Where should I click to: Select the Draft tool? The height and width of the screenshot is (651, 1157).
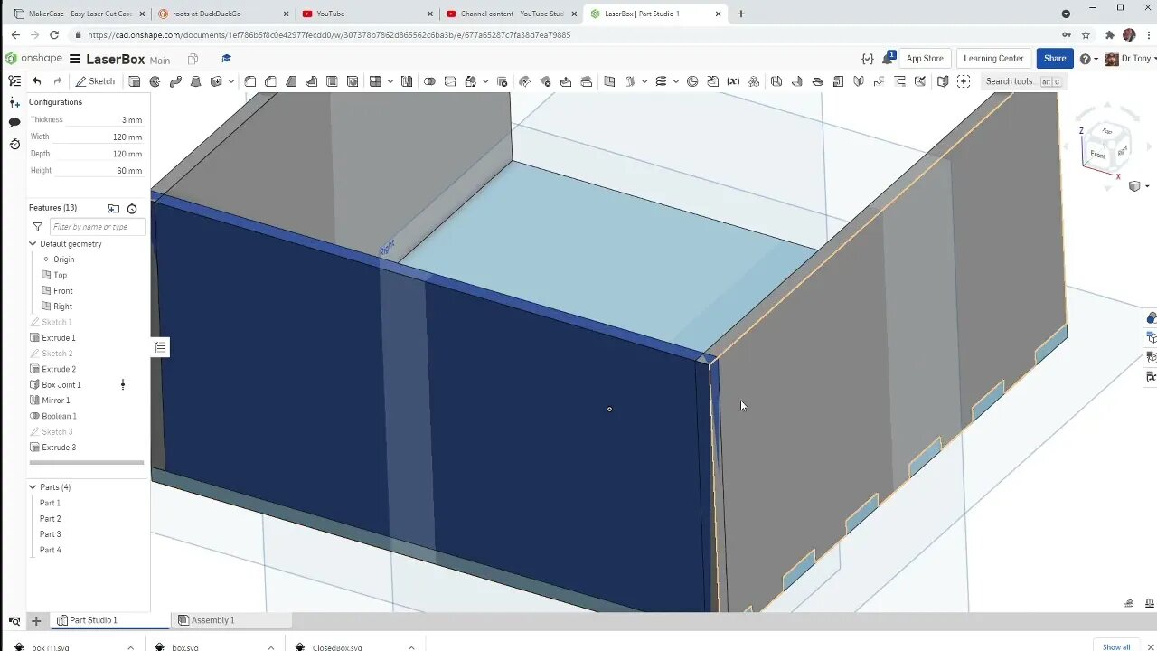coord(291,81)
